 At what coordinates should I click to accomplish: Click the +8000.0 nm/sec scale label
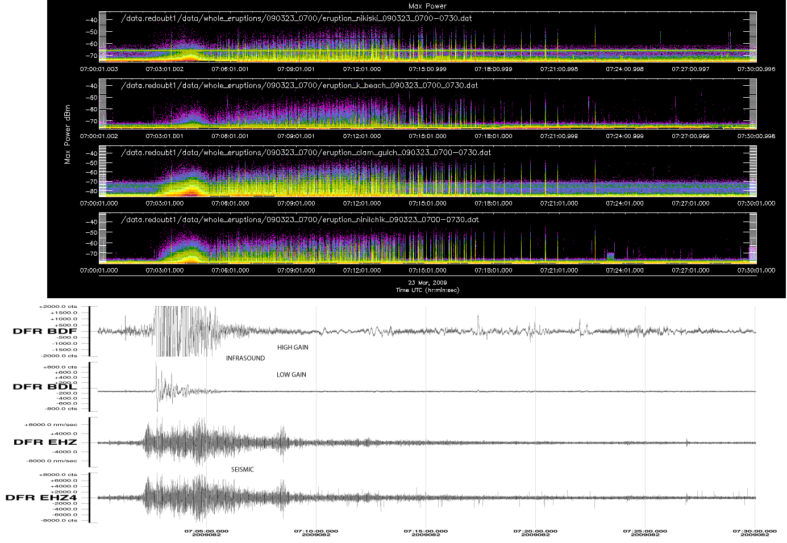point(51,425)
